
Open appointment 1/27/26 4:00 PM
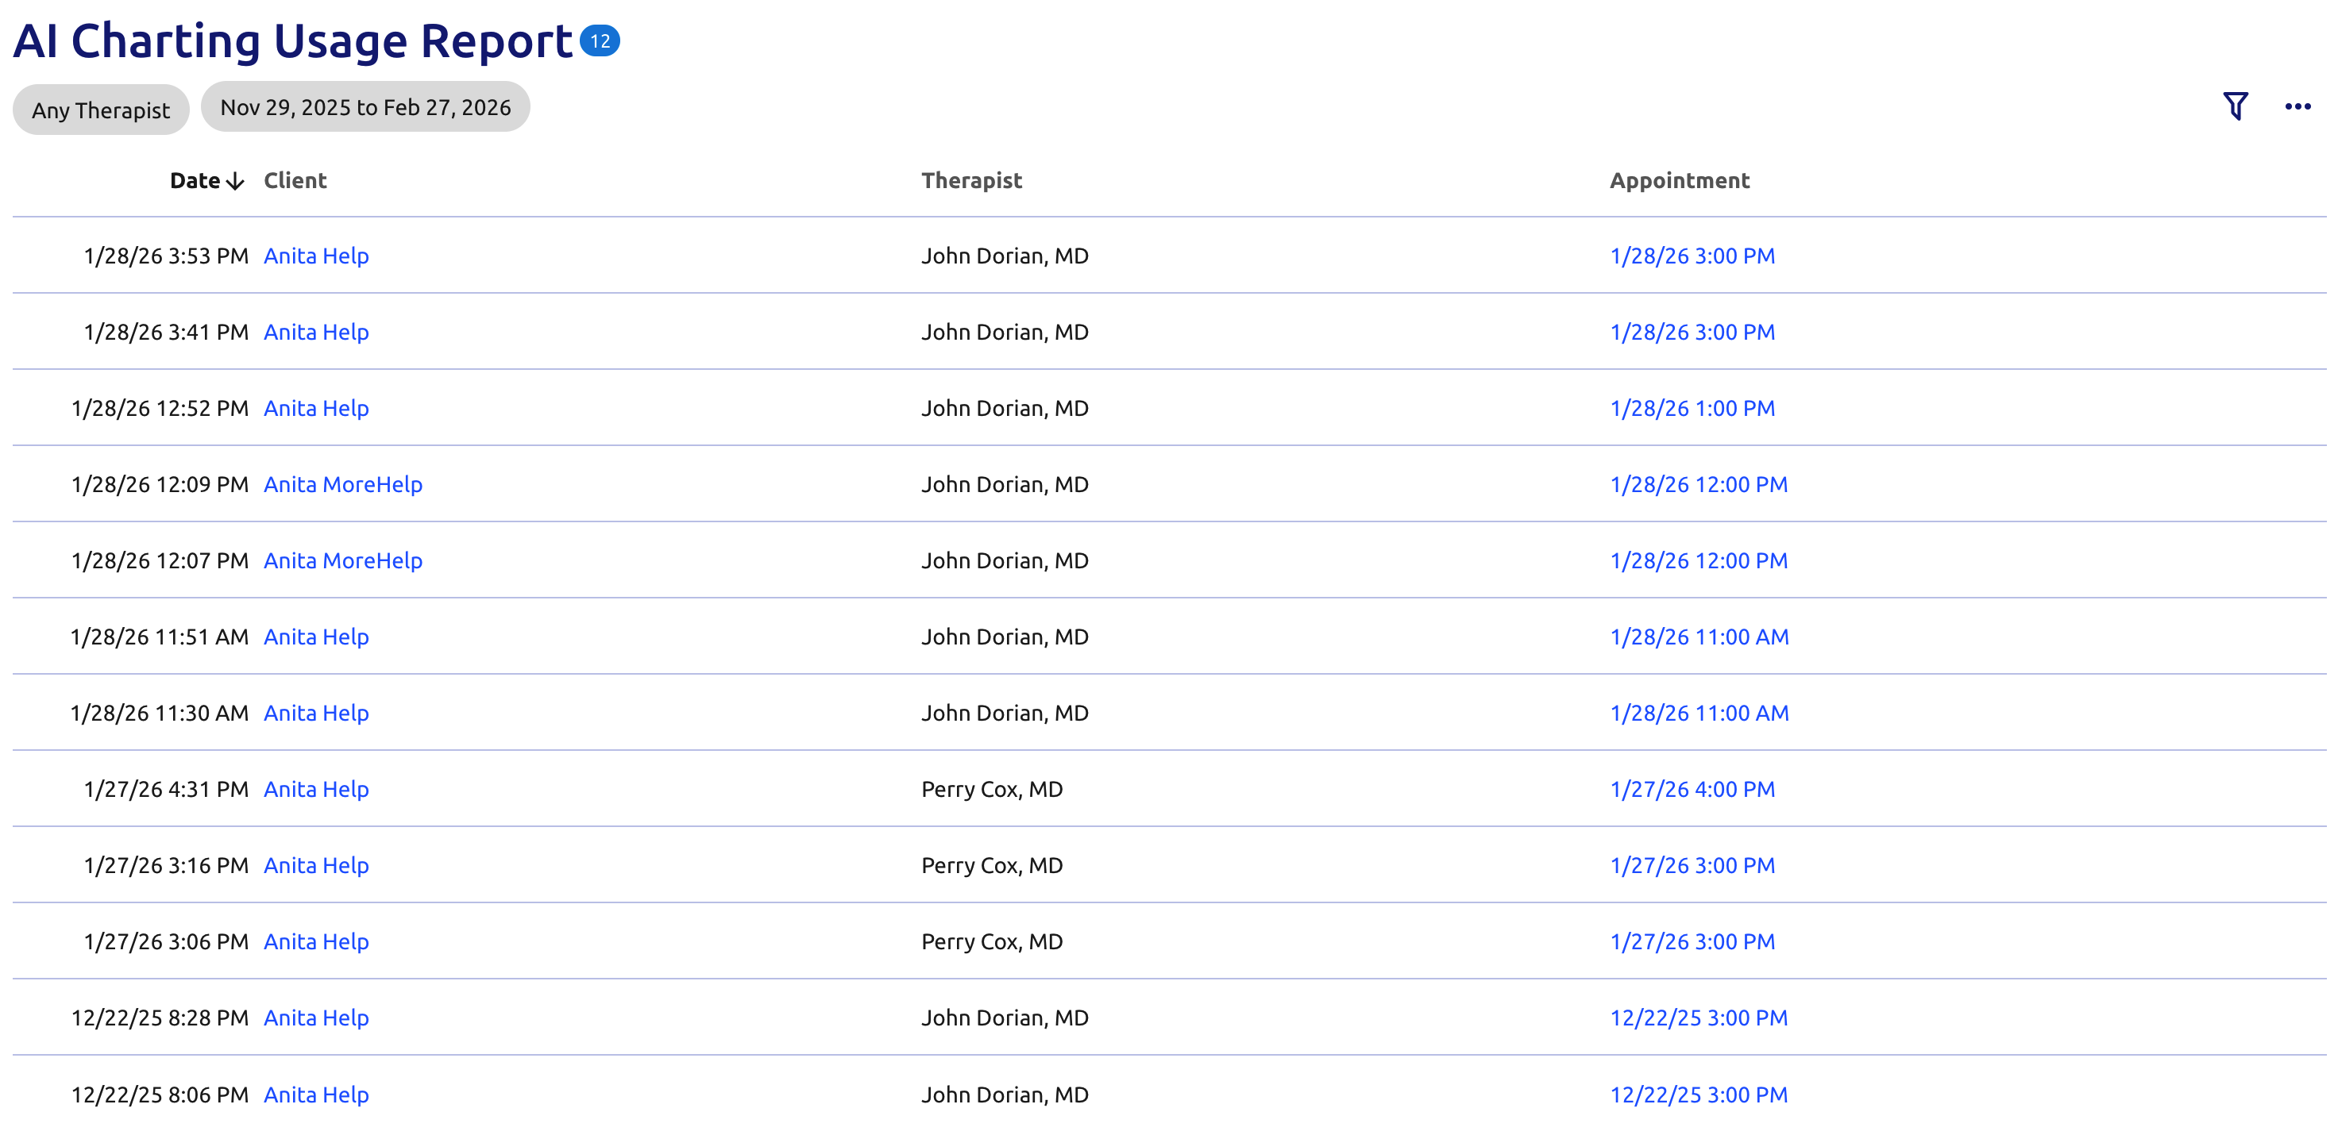[x=1691, y=789]
